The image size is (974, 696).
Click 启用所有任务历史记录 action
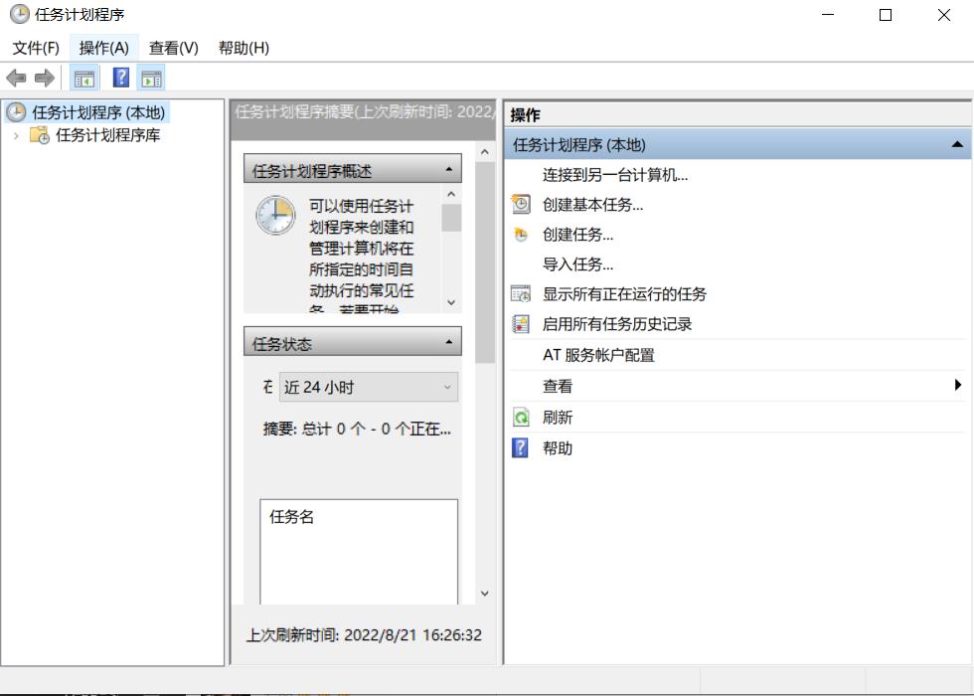[617, 324]
